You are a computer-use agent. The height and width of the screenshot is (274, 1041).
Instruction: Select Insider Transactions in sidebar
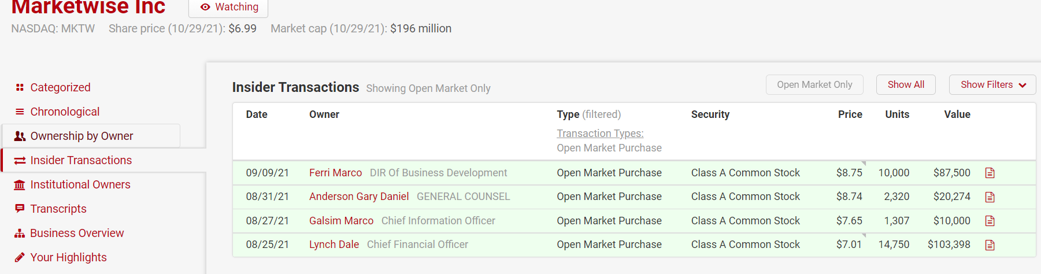point(81,160)
